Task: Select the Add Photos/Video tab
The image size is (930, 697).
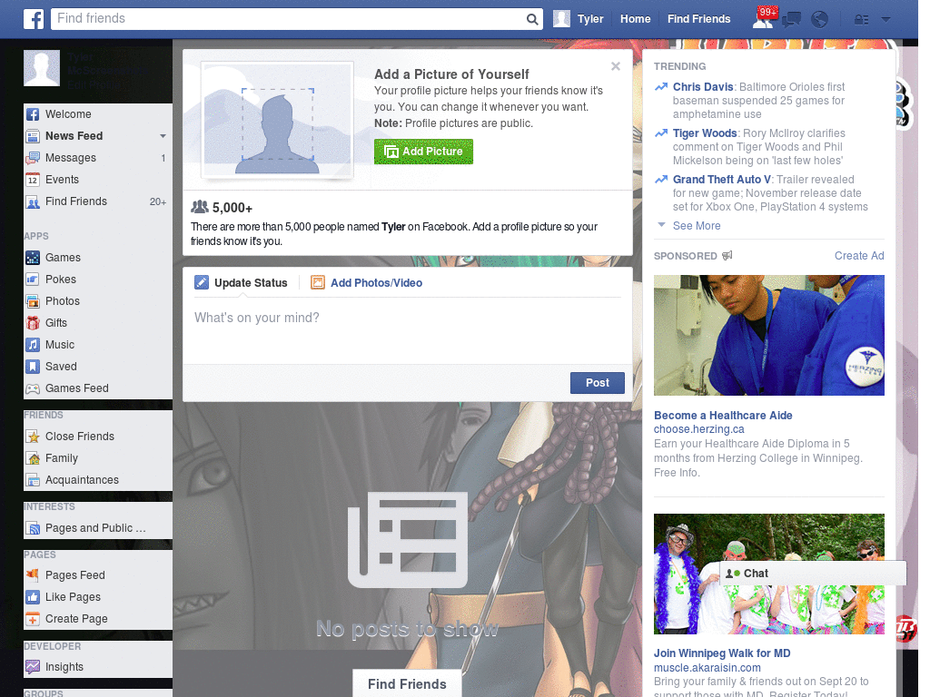Action: coord(367,283)
